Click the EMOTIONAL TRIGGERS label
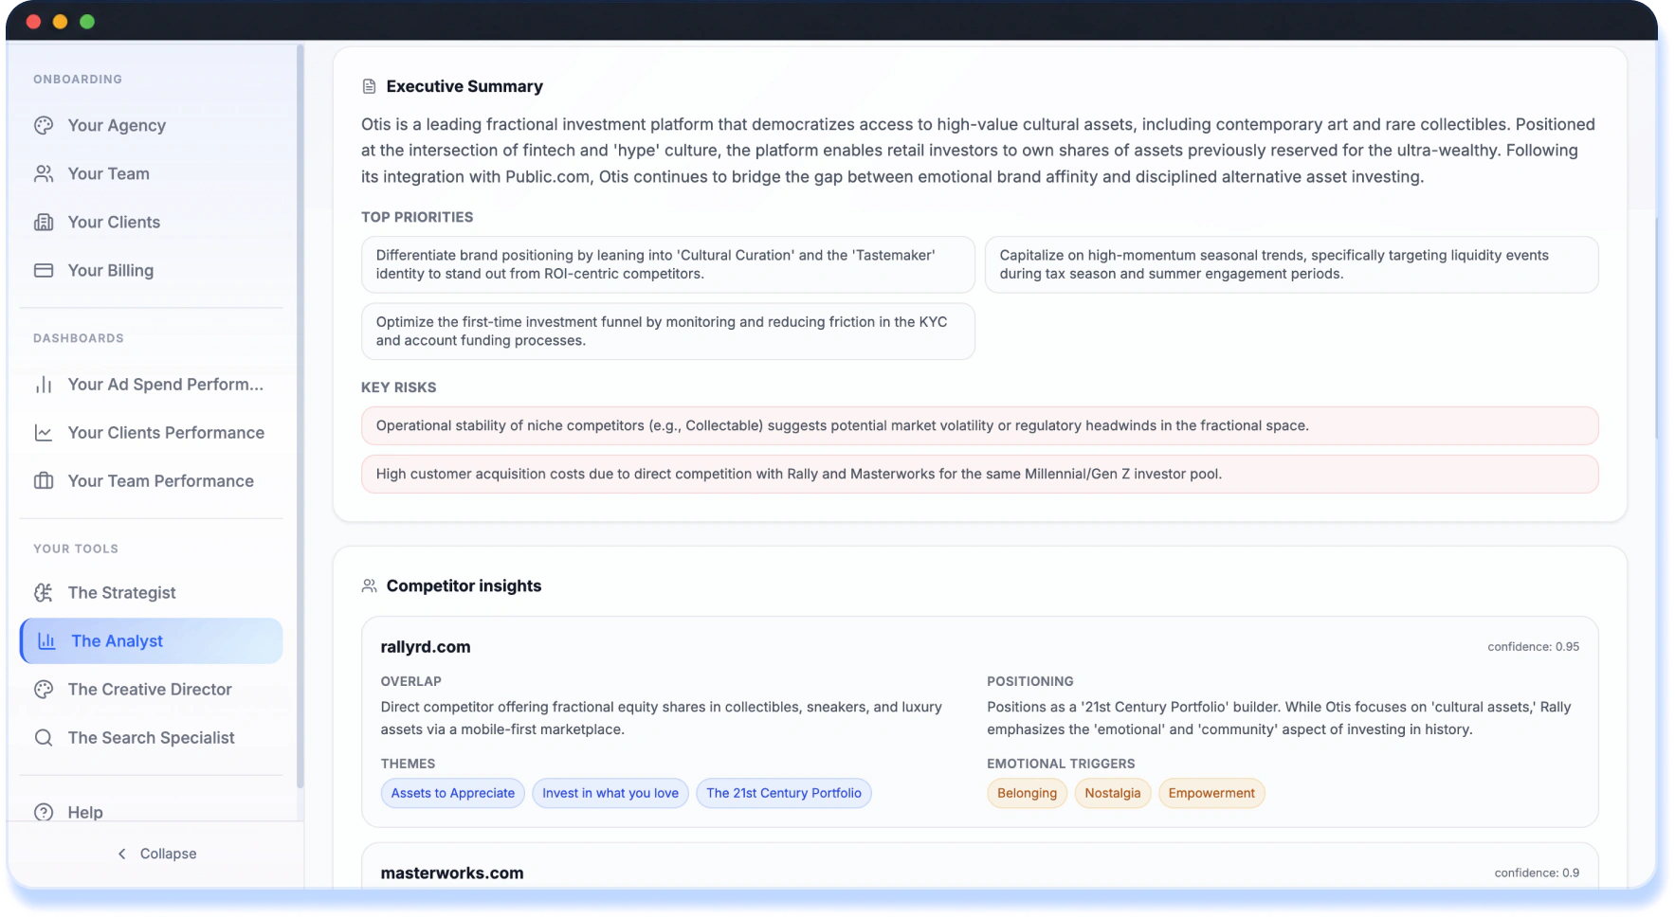The image size is (1675, 918). [x=1061, y=764]
